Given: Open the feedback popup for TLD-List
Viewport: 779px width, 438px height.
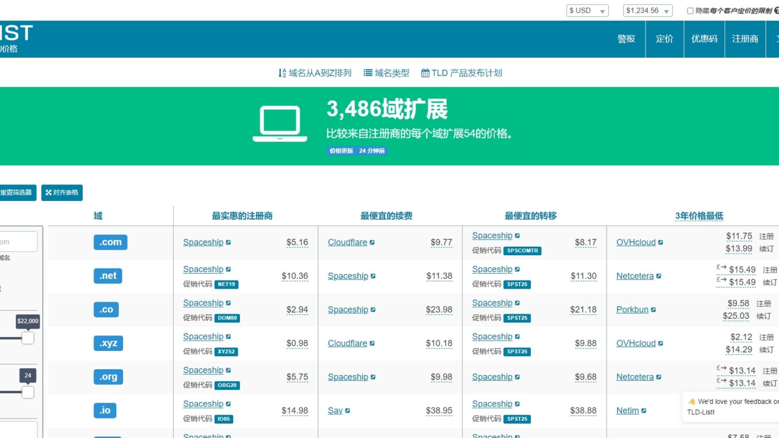Looking at the screenshot, I should pos(732,407).
